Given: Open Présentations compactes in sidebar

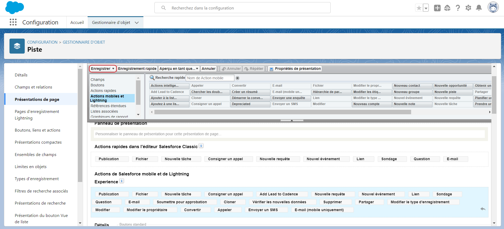Looking at the screenshot, I should point(38,142).
